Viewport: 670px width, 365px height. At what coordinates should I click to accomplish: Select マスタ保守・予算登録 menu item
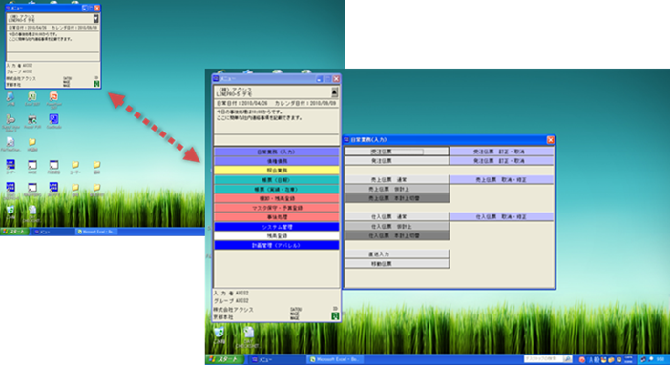coord(277,208)
